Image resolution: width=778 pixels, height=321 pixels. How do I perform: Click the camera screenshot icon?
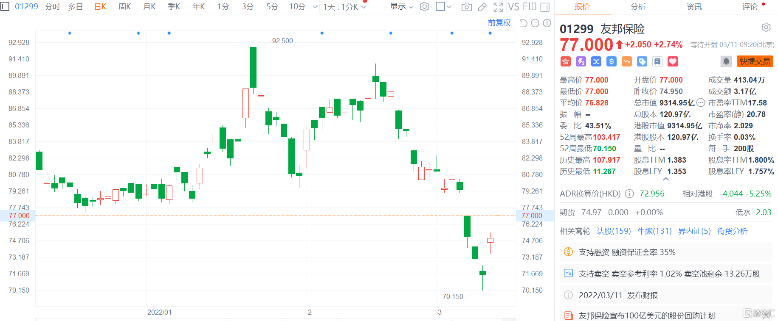466,7
